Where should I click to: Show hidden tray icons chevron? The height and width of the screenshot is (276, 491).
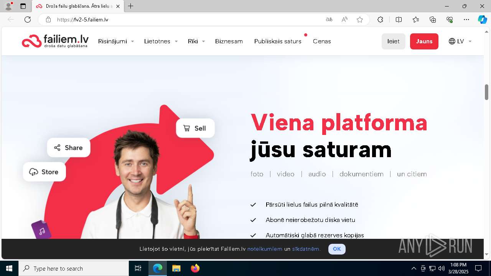point(414,268)
